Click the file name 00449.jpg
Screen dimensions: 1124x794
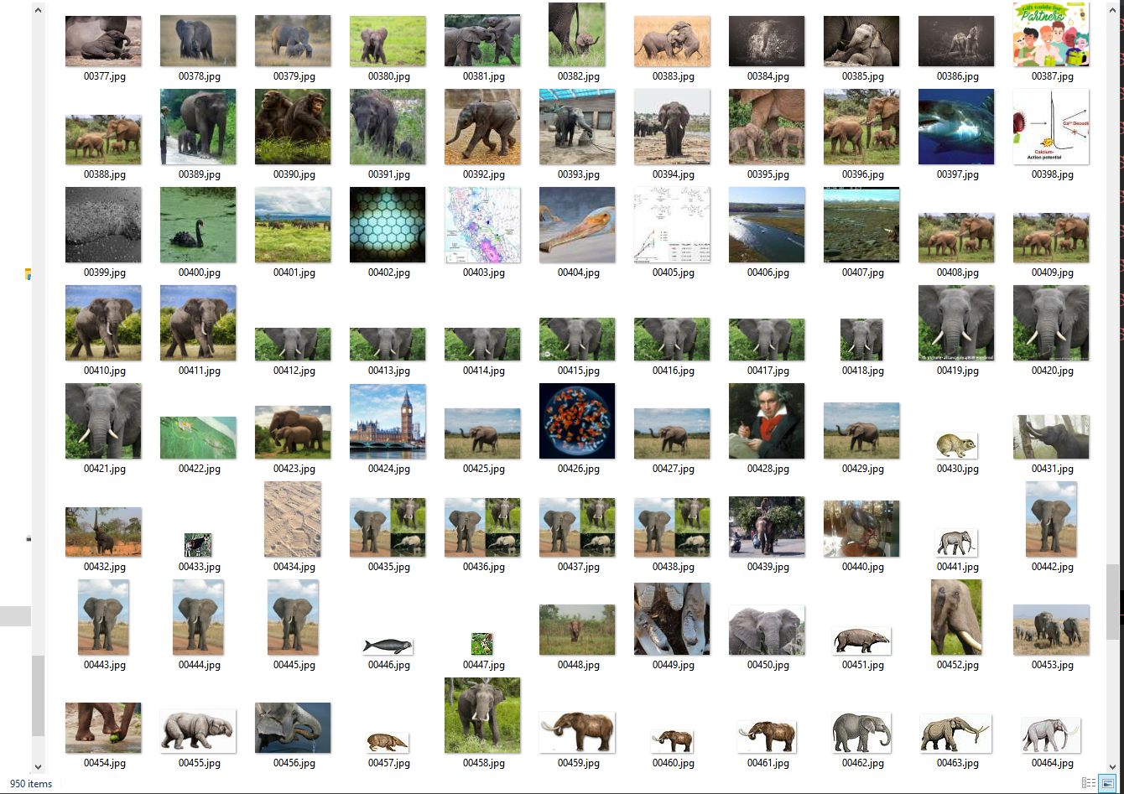[x=674, y=665]
